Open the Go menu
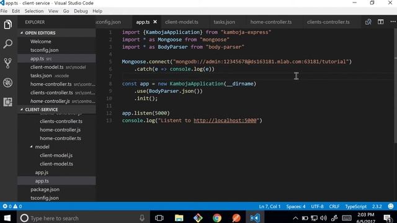 point(66,11)
